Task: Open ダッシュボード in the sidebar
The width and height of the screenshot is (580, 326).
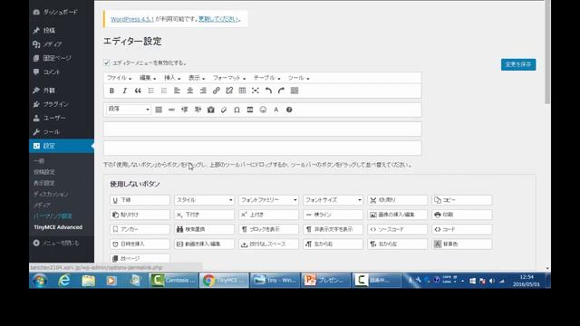Action: [x=62, y=12]
